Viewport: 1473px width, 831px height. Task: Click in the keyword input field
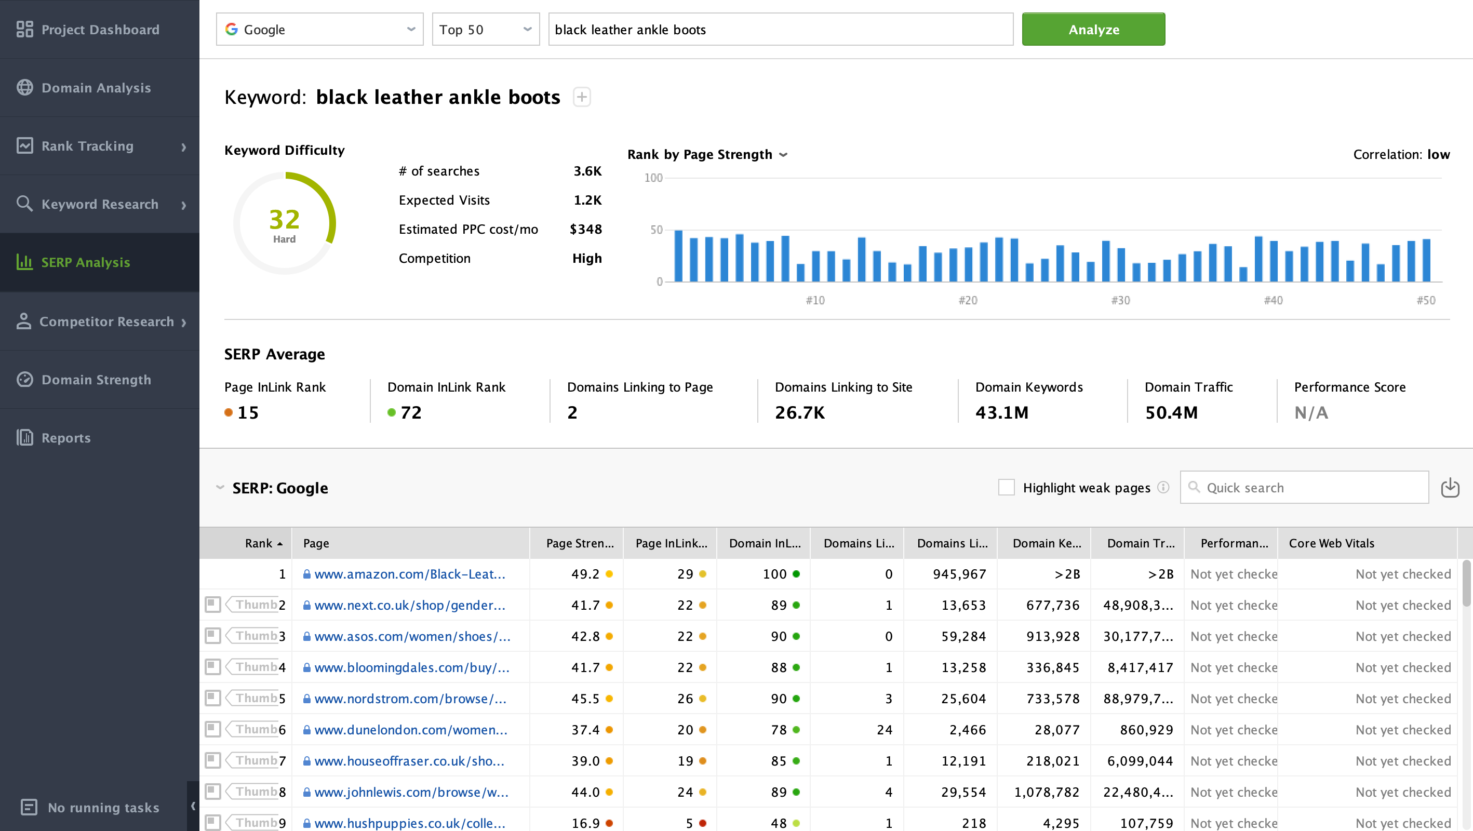(781, 29)
